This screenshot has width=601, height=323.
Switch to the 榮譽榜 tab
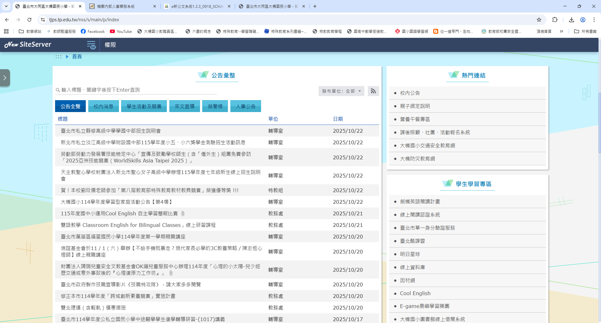[x=215, y=106]
